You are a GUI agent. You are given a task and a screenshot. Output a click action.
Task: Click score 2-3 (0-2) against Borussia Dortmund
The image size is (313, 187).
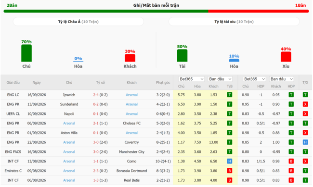[100, 171]
